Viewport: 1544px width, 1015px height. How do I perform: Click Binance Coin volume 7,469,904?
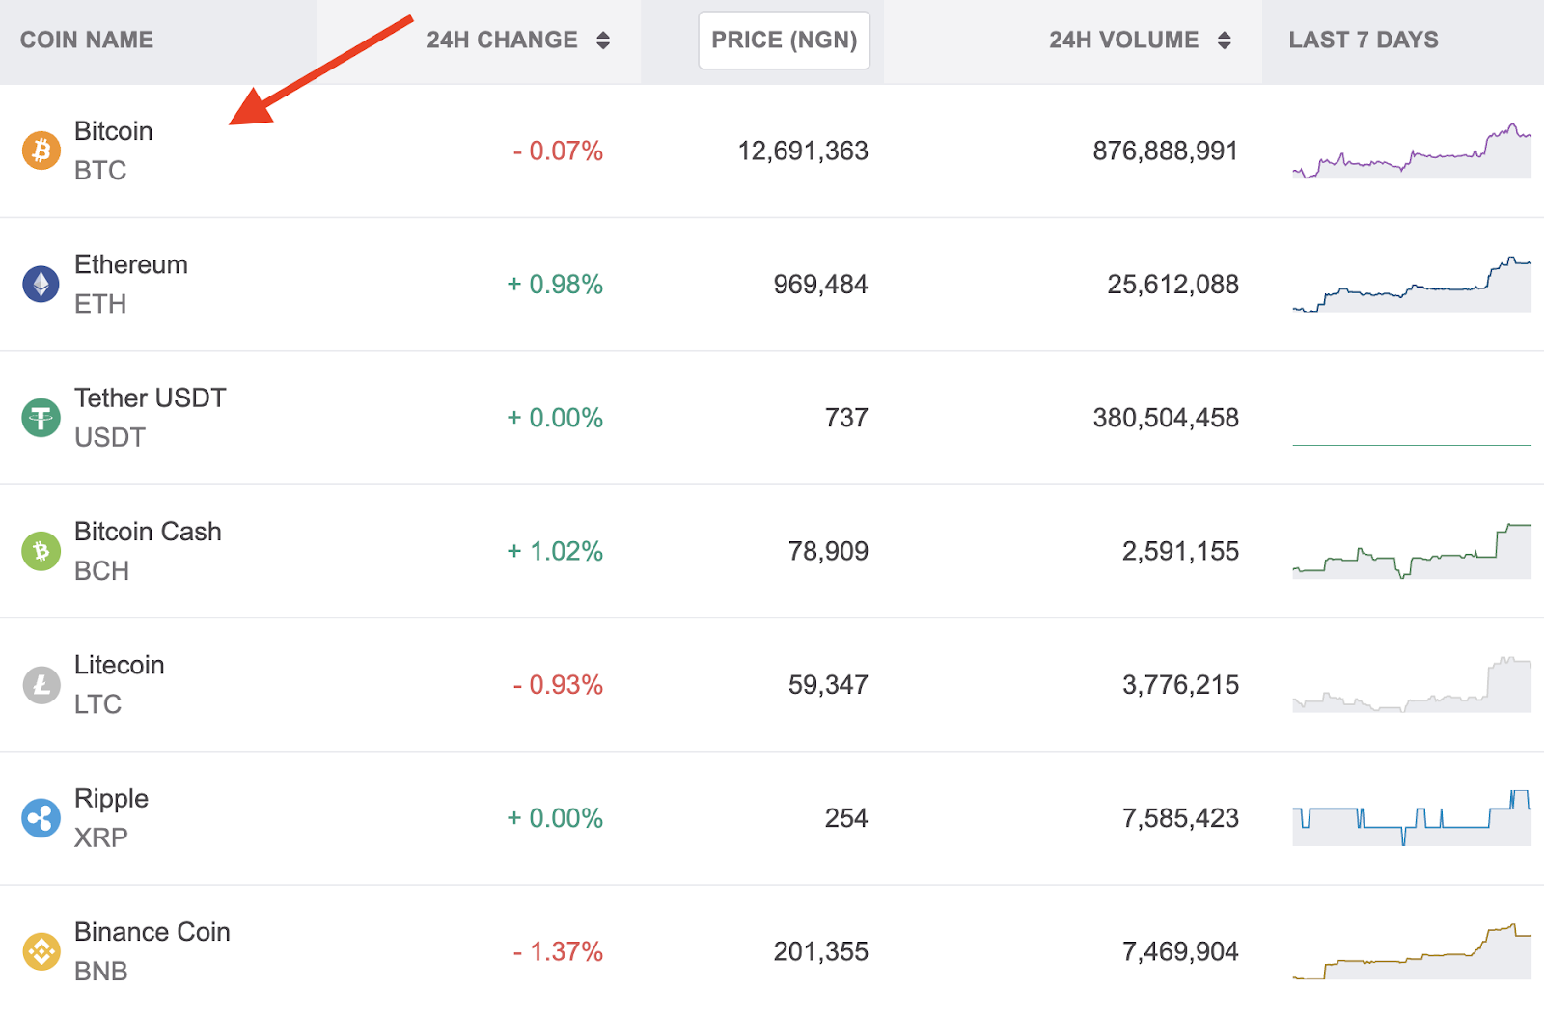(1180, 952)
